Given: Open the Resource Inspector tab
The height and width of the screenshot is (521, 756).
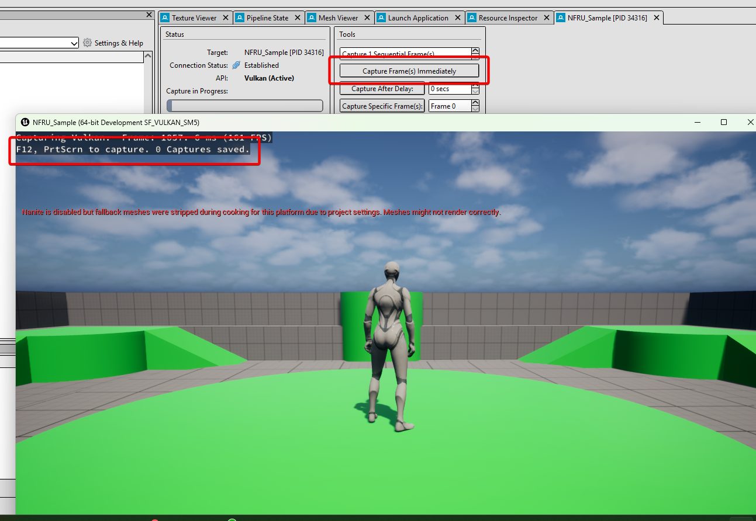Looking at the screenshot, I should coord(508,18).
